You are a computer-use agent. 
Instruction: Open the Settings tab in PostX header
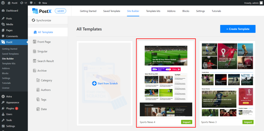click(x=200, y=11)
